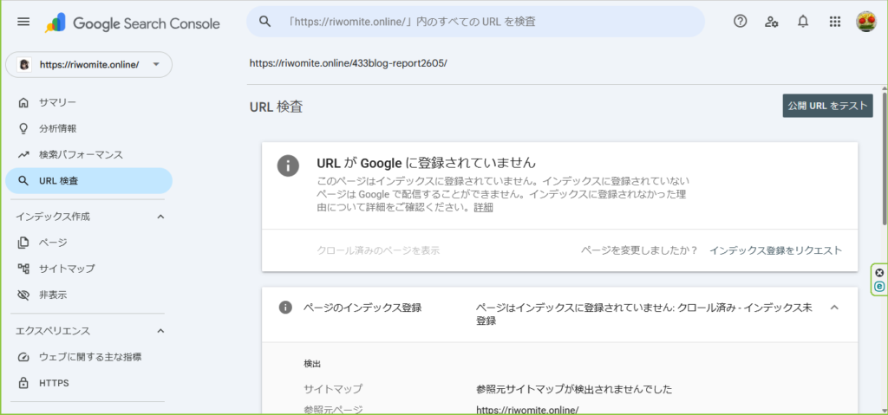The height and width of the screenshot is (415, 888).
Task: Click インデックス登録をリクエスト
Action: 776,250
